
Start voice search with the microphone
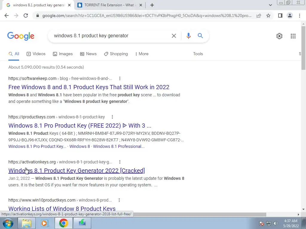(x=188, y=36)
